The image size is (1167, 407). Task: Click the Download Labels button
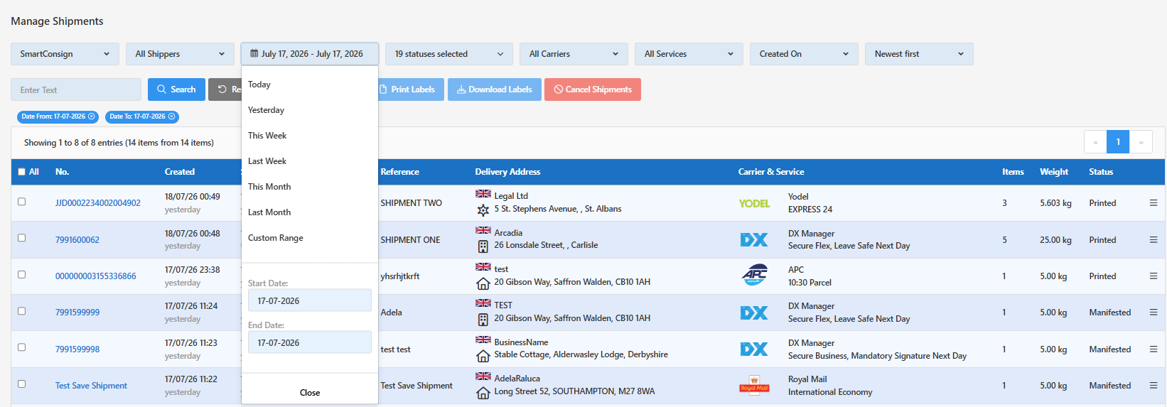pyautogui.click(x=495, y=89)
